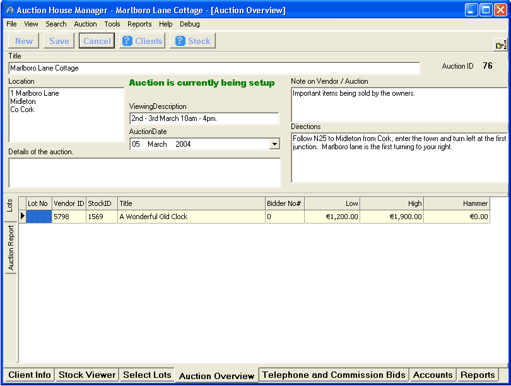Open the Tools menu

[112, 24]
